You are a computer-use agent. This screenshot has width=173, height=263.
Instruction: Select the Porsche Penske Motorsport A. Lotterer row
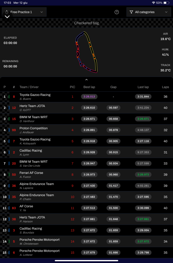pos(86,252)
